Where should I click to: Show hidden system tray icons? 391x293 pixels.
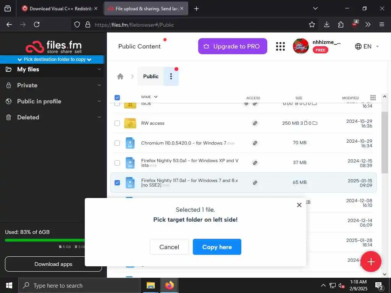click(323, 285)
